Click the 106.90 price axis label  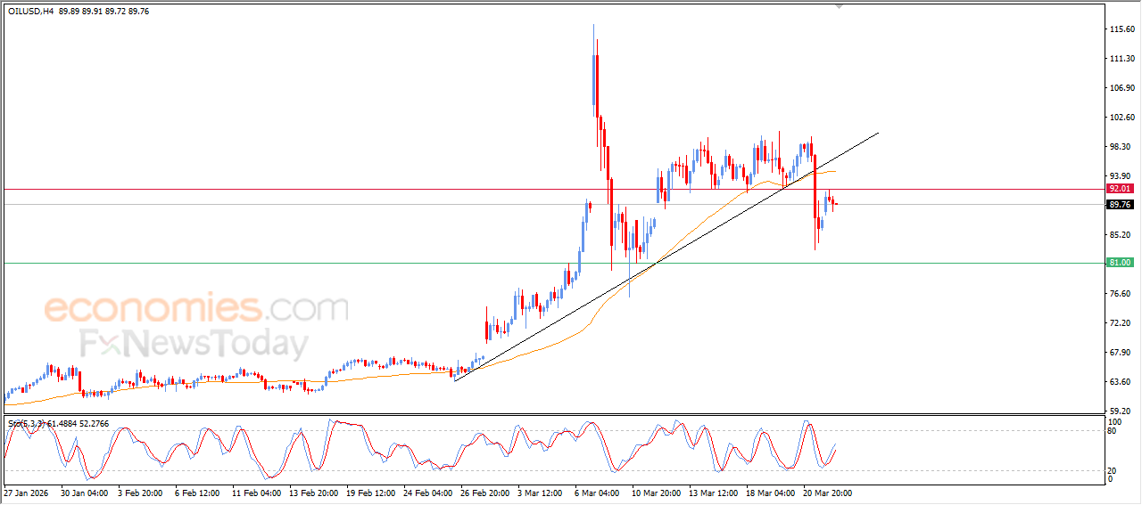[1121, 88]
